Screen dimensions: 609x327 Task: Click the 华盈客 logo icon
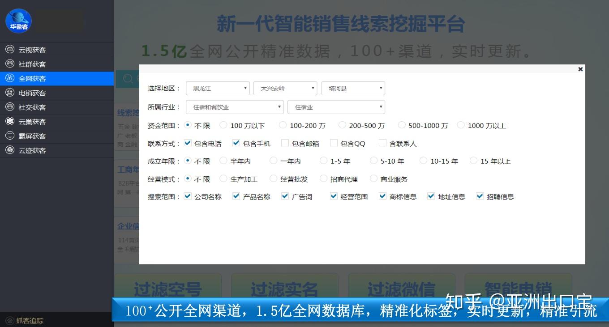[x=18, y=21]
